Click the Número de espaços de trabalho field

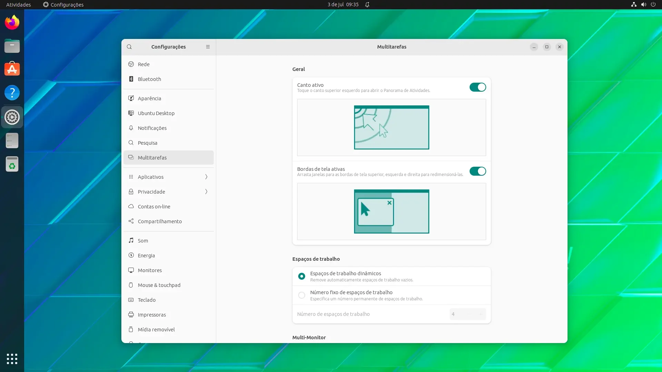(x=468, y=314)
